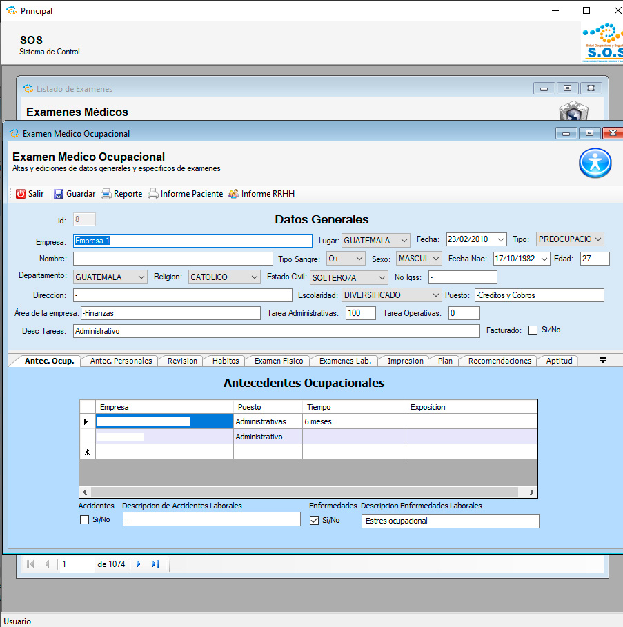Viewport: 623px width, 627px height.
Task: Toggle the Accidentes Si/No checkbox
Action: (84, 520)
